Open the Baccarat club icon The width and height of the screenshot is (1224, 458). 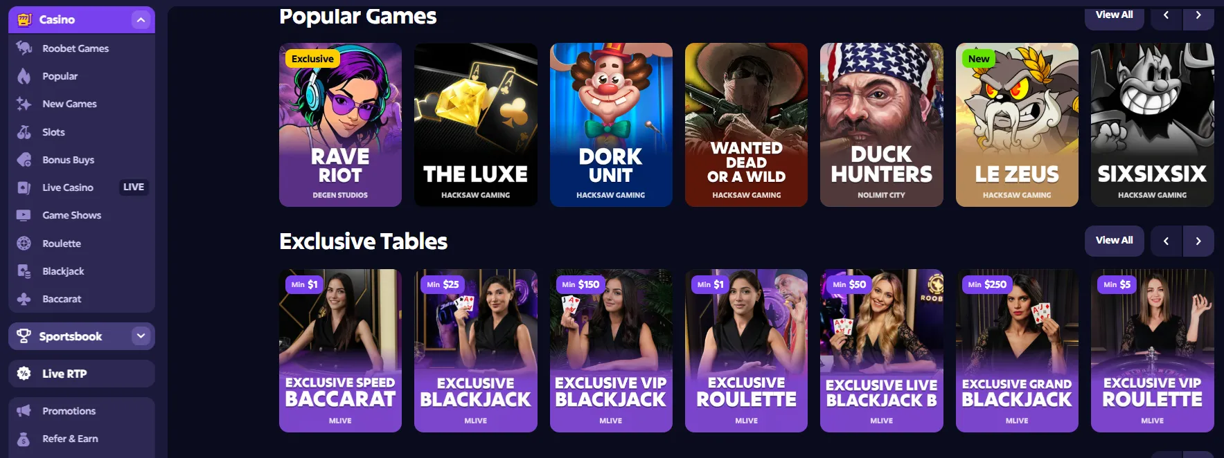[x=24, y=299]
